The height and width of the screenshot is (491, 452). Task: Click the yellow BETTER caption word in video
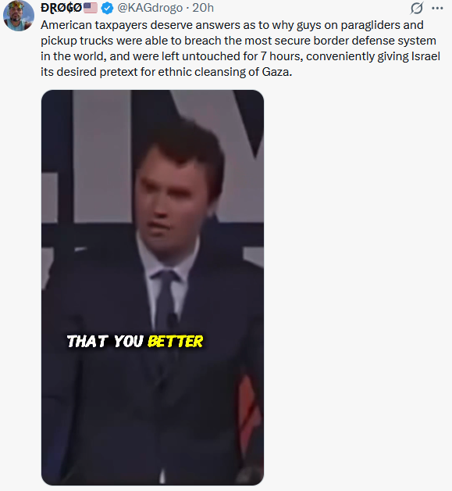tap(175, 342)
